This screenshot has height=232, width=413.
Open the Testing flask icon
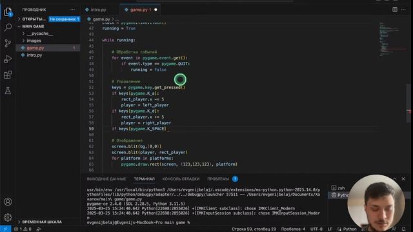(x=8, y=91)
